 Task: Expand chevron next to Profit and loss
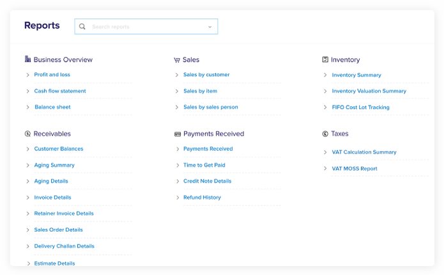click(x=27, y=75)
